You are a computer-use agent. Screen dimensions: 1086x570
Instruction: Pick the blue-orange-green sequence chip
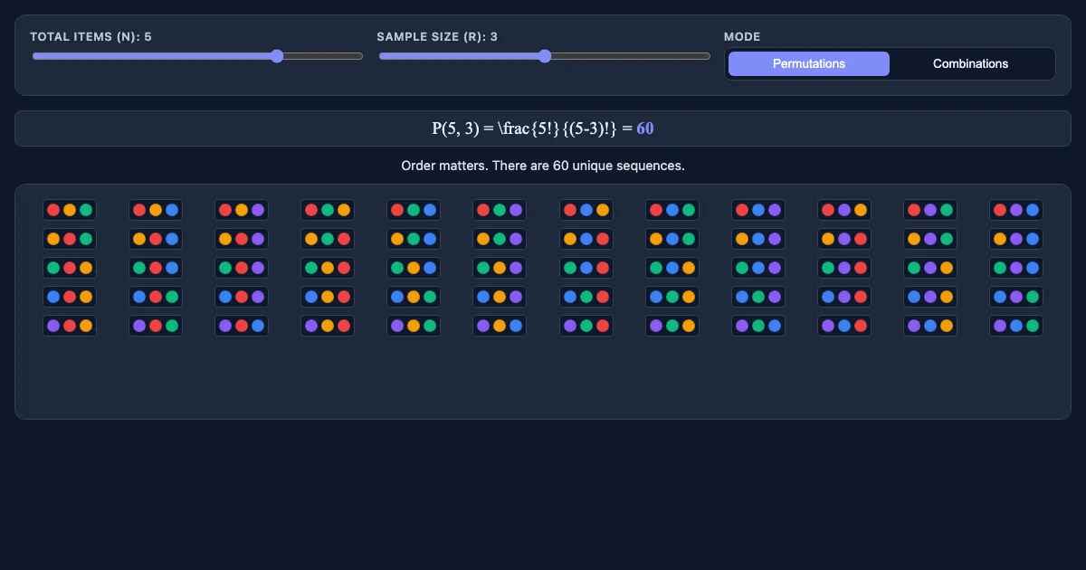414,297
